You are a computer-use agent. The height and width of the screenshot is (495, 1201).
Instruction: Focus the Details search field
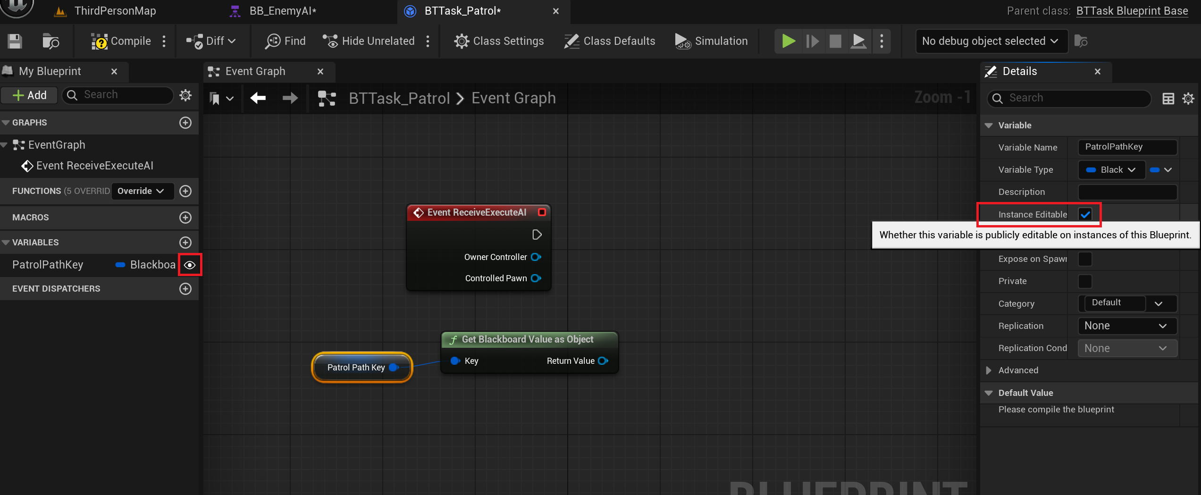click(1069, 98)
